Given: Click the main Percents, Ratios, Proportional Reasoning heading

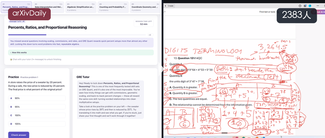Looking at the screenshot, I should pyautogui.click(x=48, y=27).
